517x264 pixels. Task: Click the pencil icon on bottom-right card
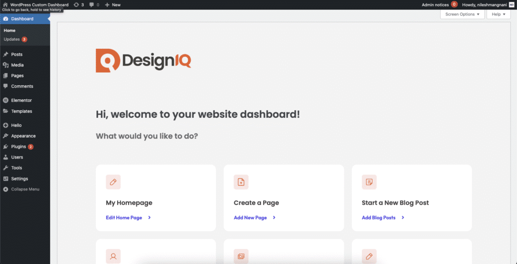point(369,256)
